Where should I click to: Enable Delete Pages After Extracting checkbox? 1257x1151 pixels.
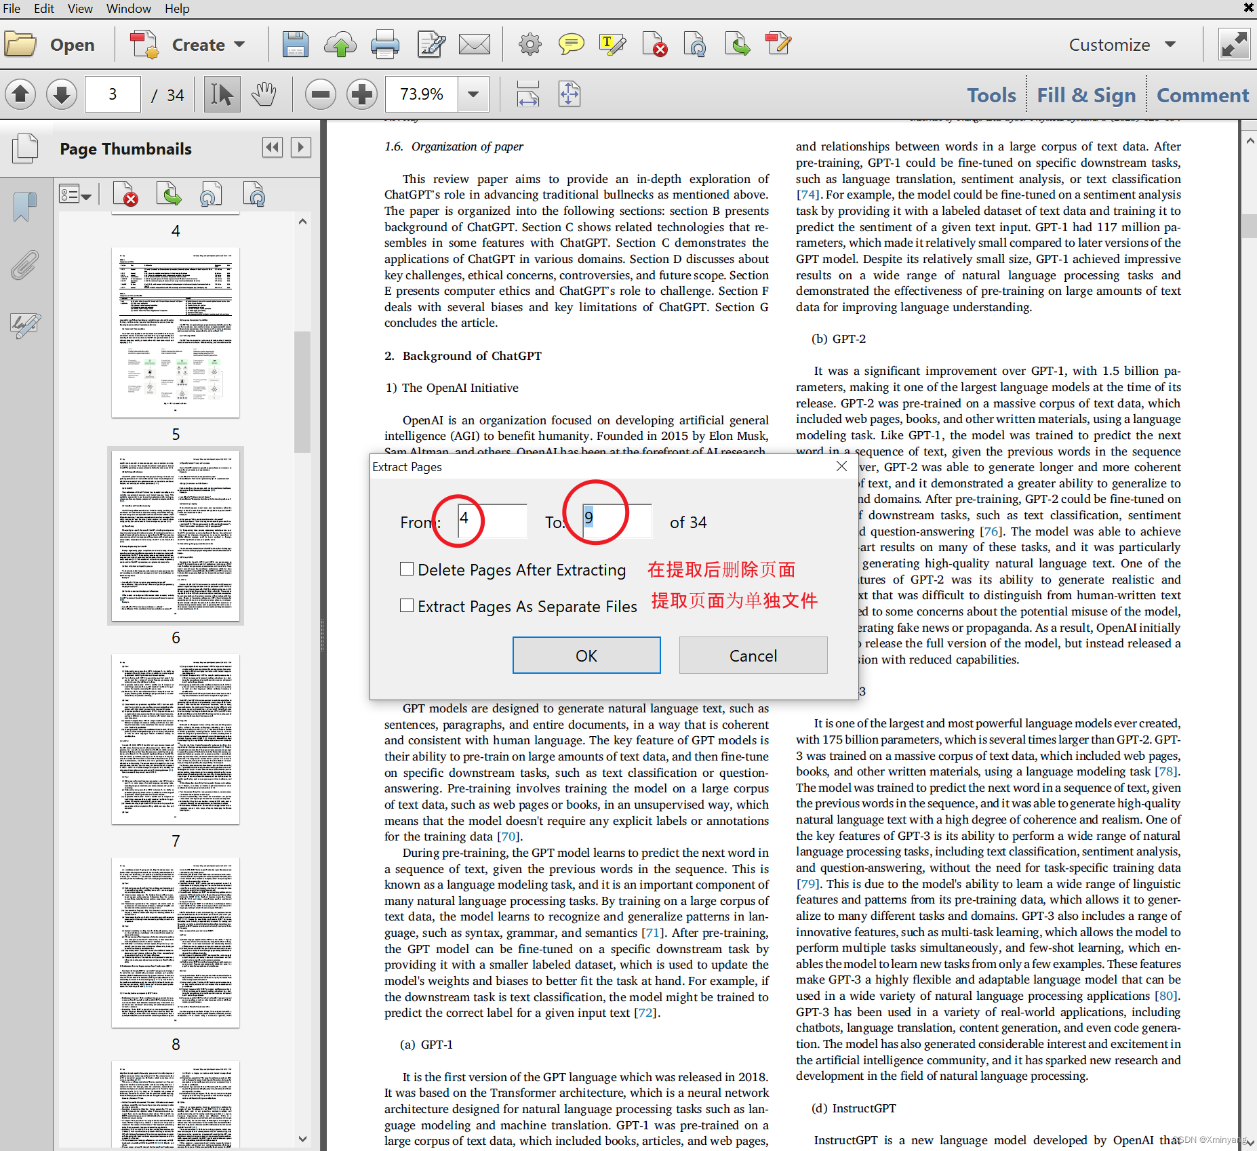tap(407, 569)
